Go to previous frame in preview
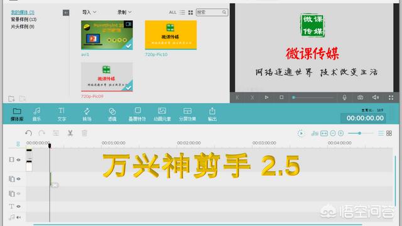Viewport: 402px width, 226px height. 237,97
